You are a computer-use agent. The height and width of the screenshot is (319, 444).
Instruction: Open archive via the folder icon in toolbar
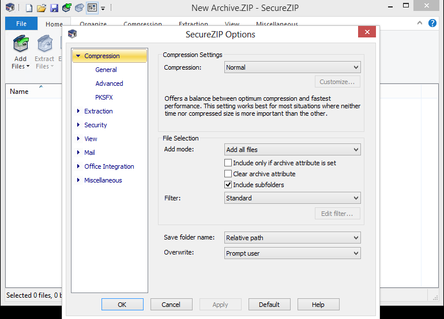click(42, 8)
